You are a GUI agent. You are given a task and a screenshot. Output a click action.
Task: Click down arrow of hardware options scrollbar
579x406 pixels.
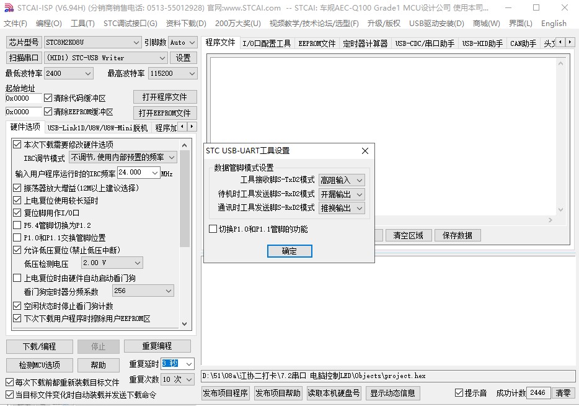[x=185, y=324]
